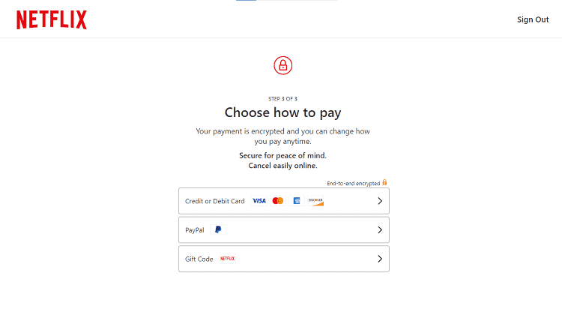
Task: Click the American Express card icon
Action: coord(297,201)
